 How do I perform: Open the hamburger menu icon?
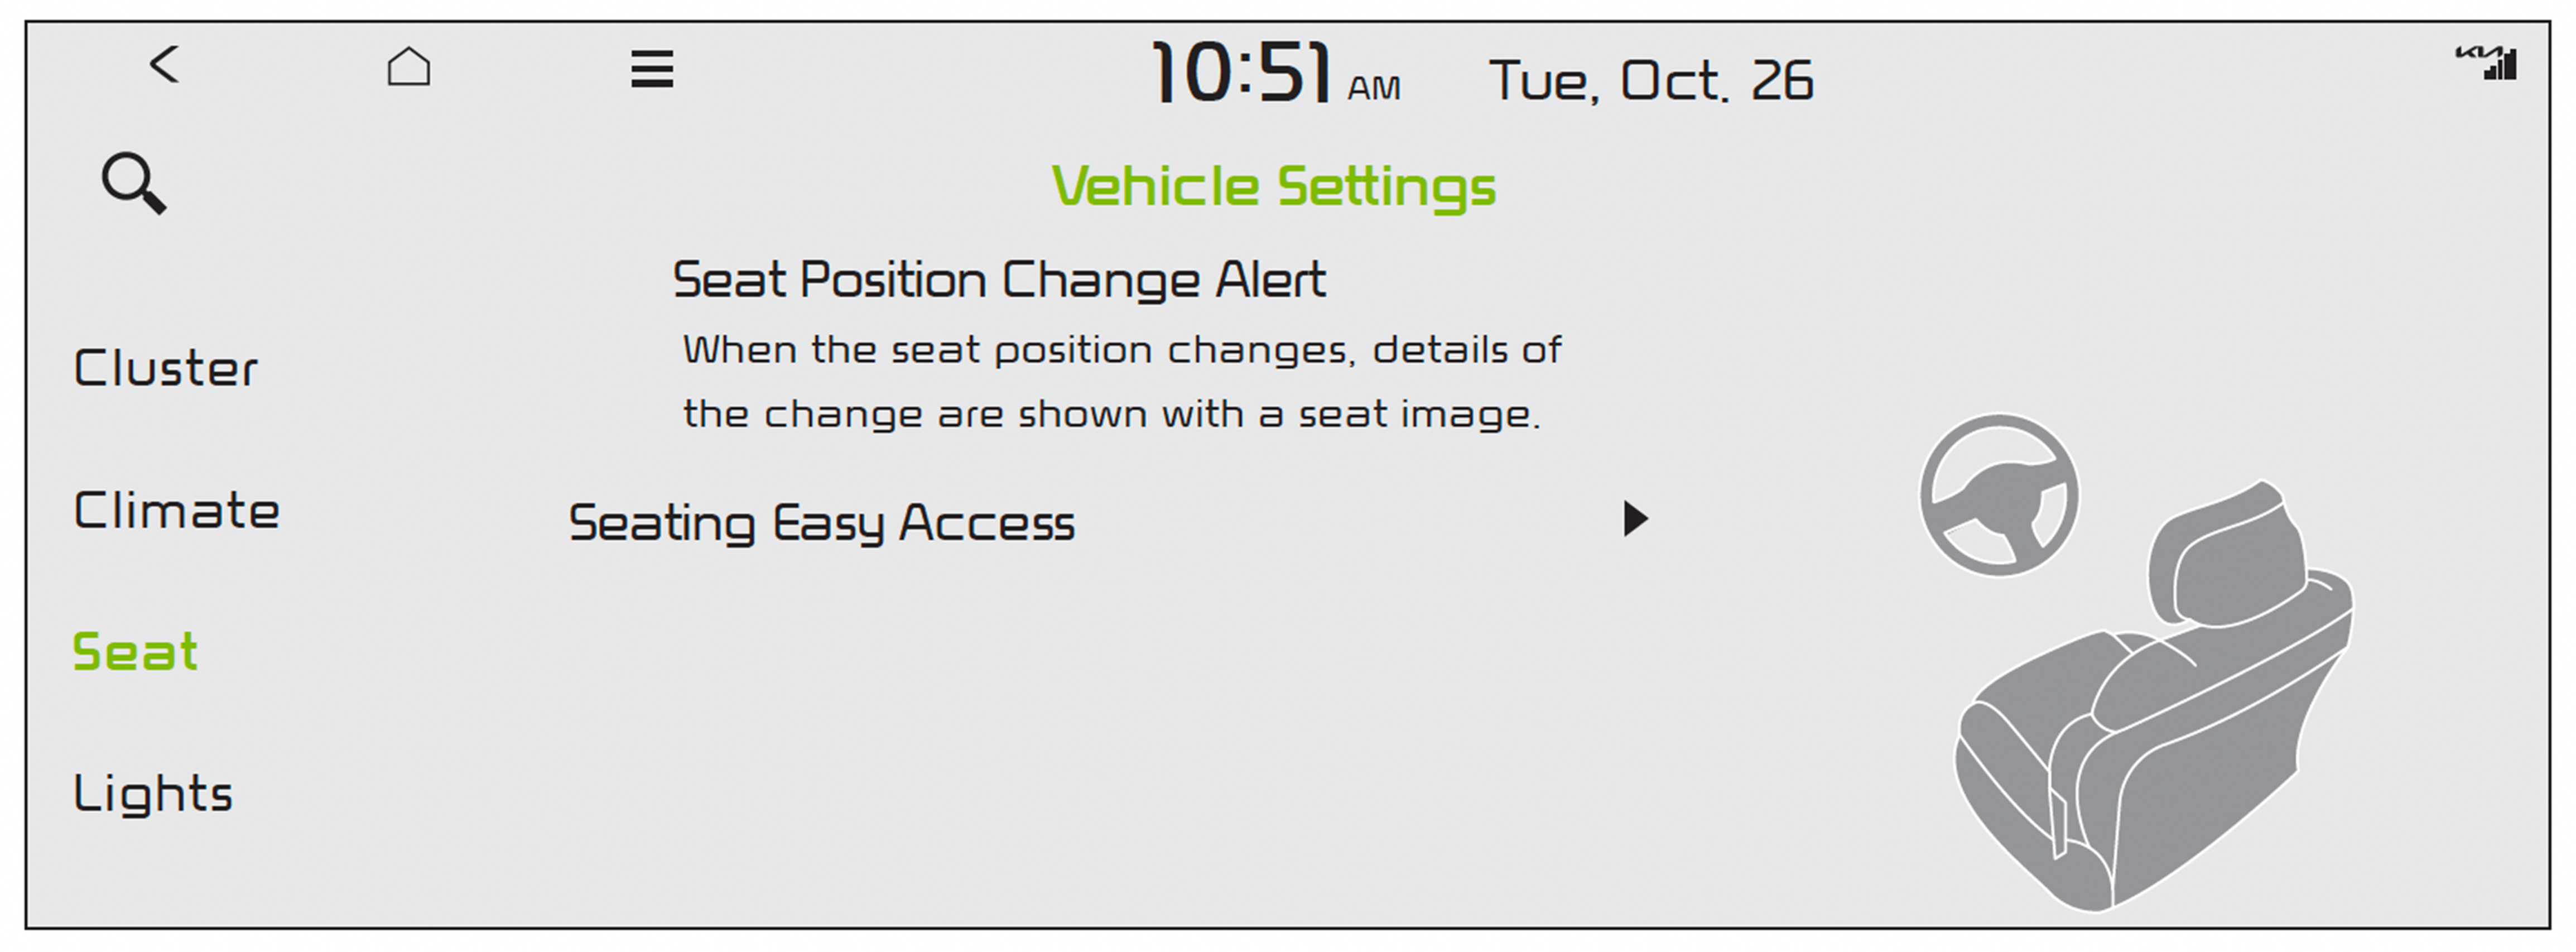[652, 69]
